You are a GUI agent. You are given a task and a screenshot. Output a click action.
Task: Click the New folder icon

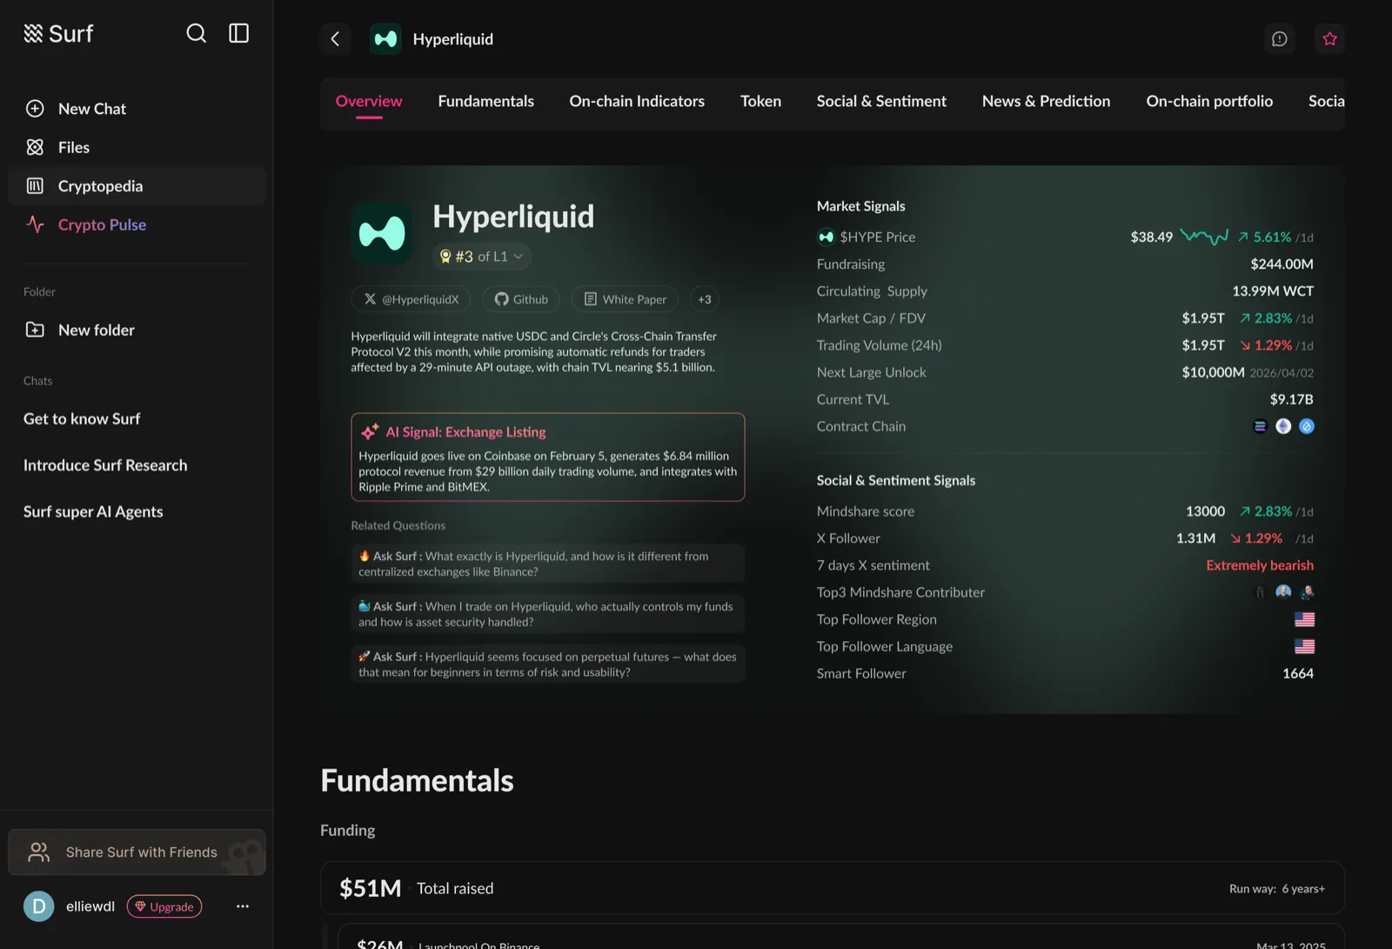[35, 330]
